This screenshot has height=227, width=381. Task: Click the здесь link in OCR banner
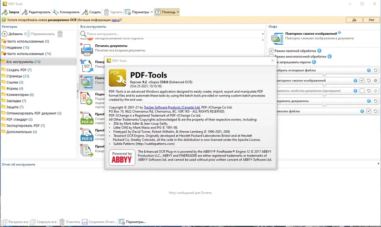[x=115, y=20]
